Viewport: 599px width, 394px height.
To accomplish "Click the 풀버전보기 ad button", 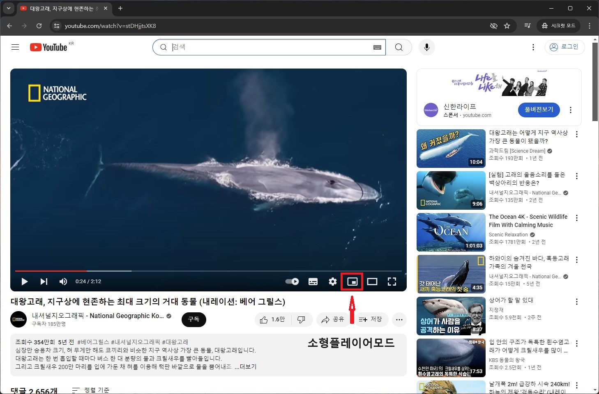I will click(539, 110).
